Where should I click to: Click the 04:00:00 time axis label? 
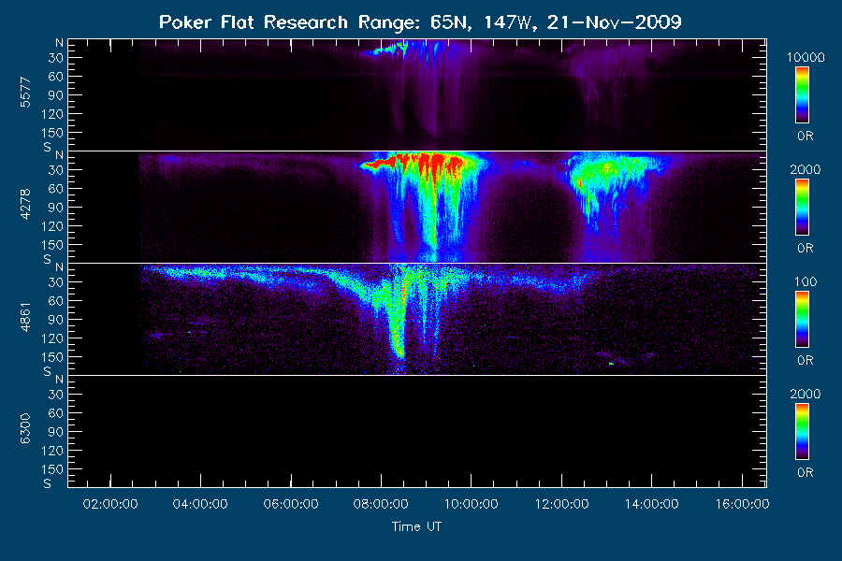tap(200, 504)
